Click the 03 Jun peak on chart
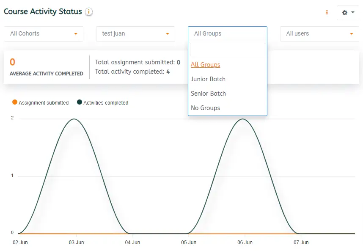363x251 pixels. pyautogui.click(x=75, y=119)
